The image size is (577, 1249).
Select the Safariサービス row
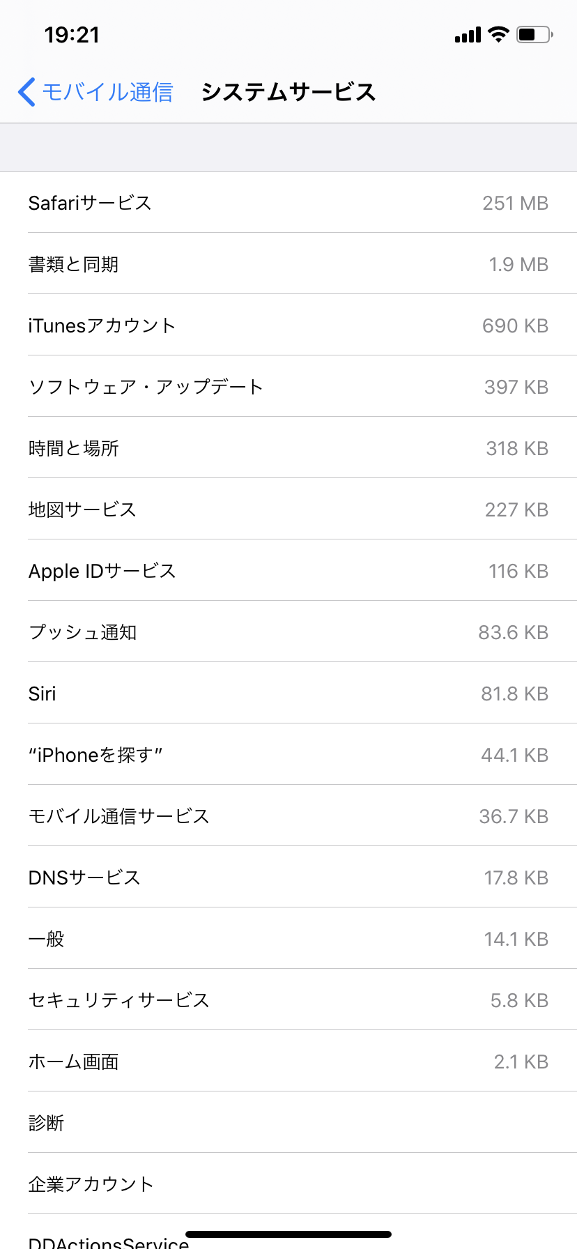[x=288, y=203]
